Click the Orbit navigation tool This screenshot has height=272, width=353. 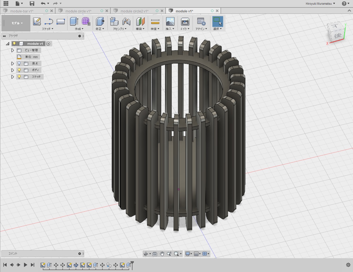[x=146, y=254]
